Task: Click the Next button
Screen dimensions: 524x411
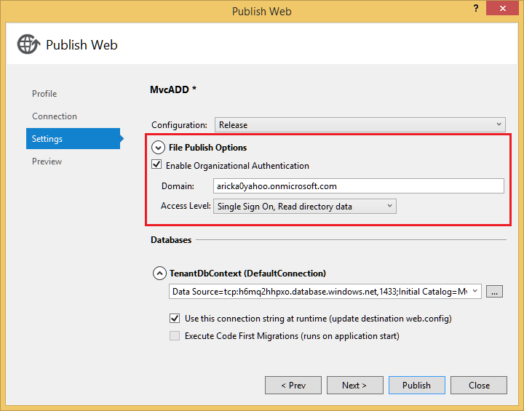Action: pyautogui.click(x=354, y=385)
